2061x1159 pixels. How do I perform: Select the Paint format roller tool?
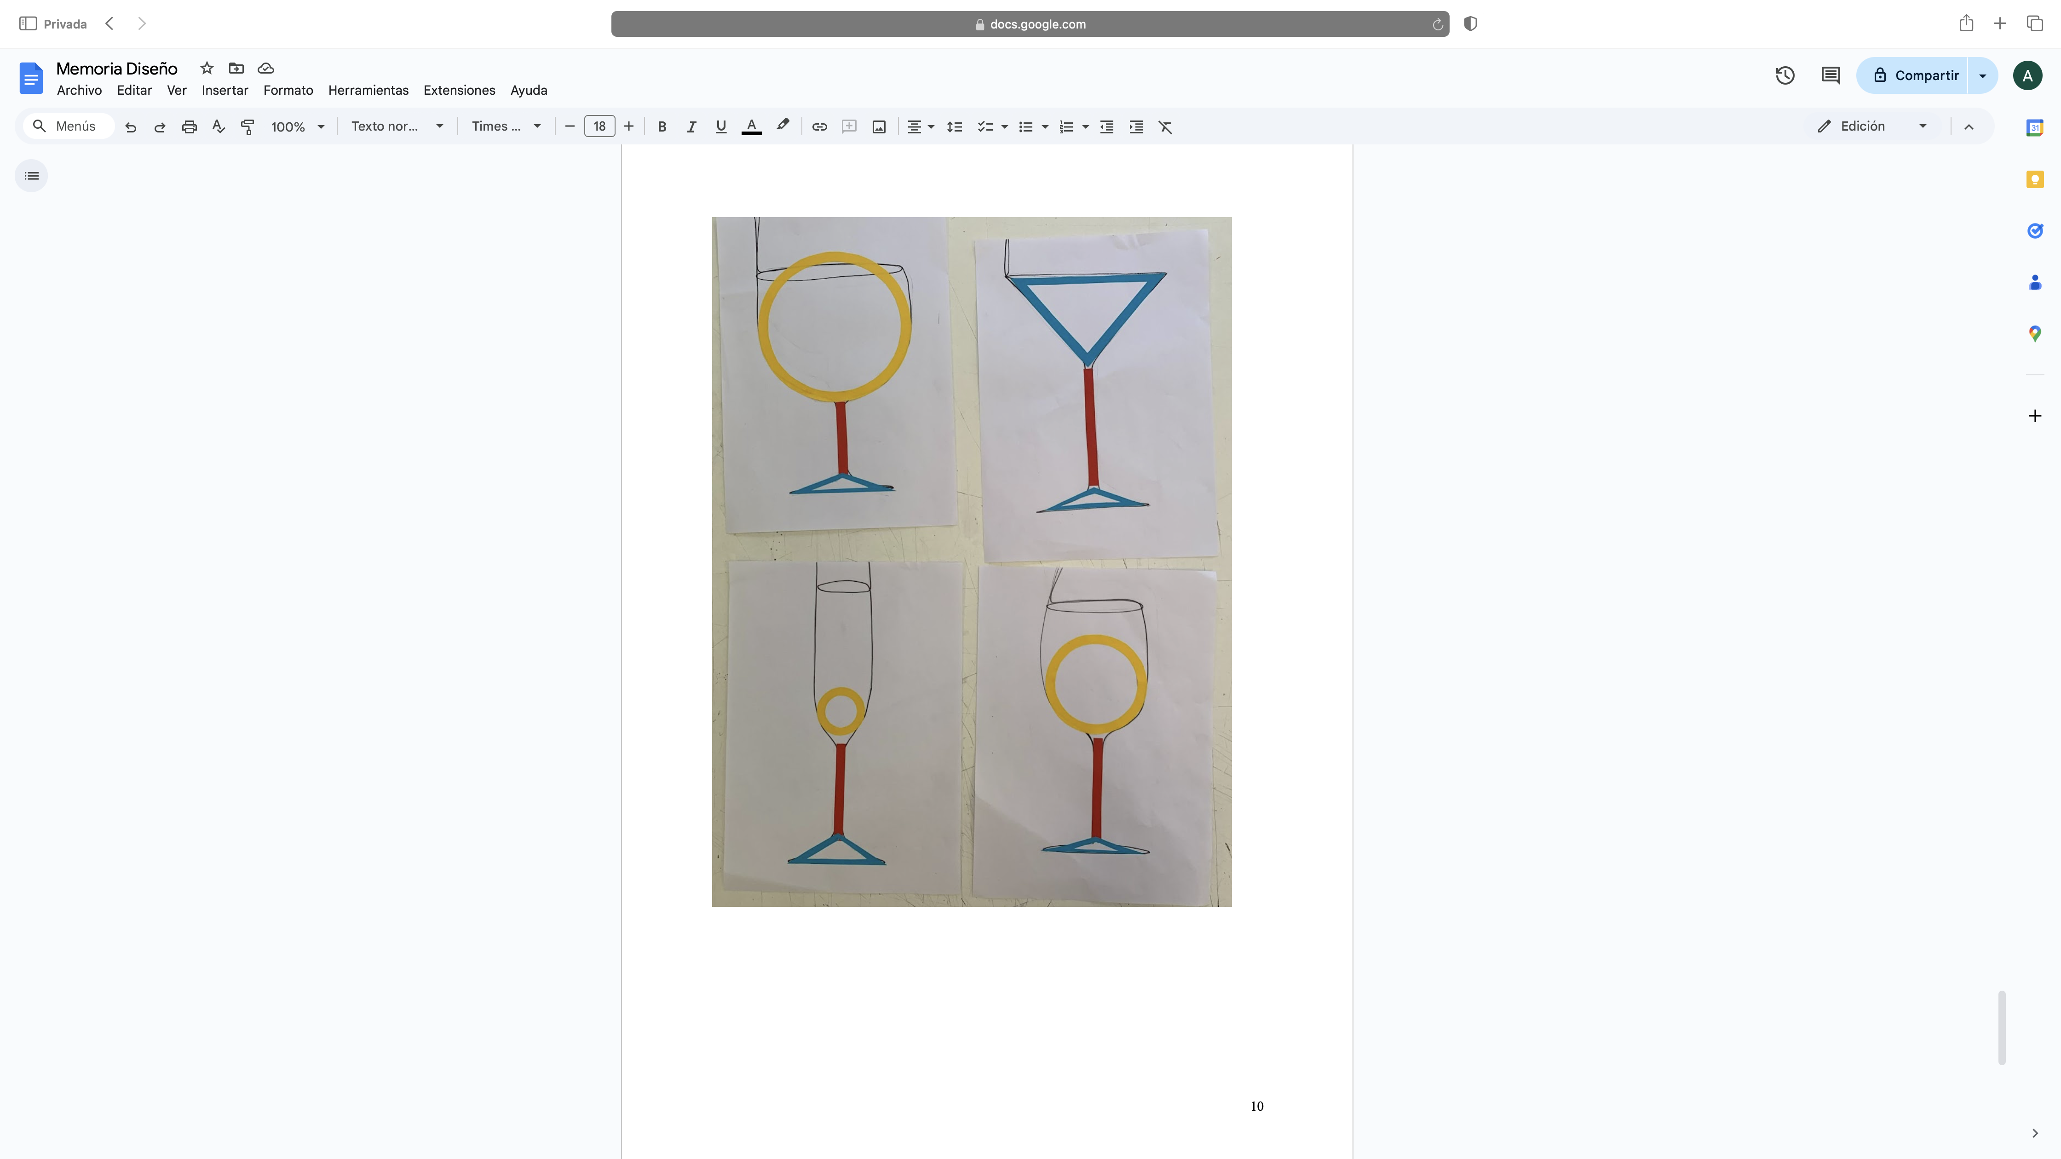click(248, 126)
